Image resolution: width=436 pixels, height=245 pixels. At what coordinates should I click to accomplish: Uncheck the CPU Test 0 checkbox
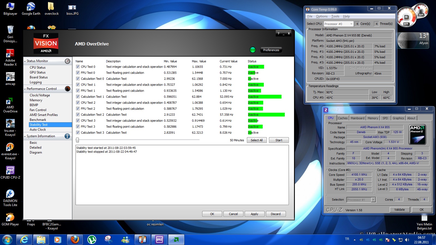[x=78, y=67]
